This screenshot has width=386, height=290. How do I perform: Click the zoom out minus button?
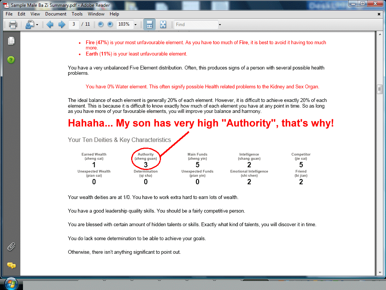pos(101,25)
